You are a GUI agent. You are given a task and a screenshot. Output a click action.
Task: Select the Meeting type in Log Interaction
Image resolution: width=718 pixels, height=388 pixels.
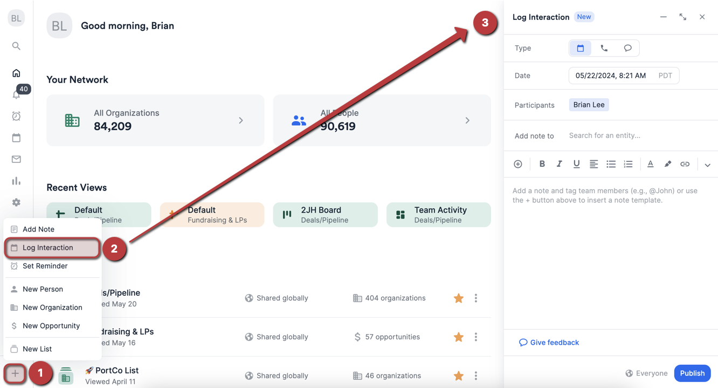click(580, 48)
